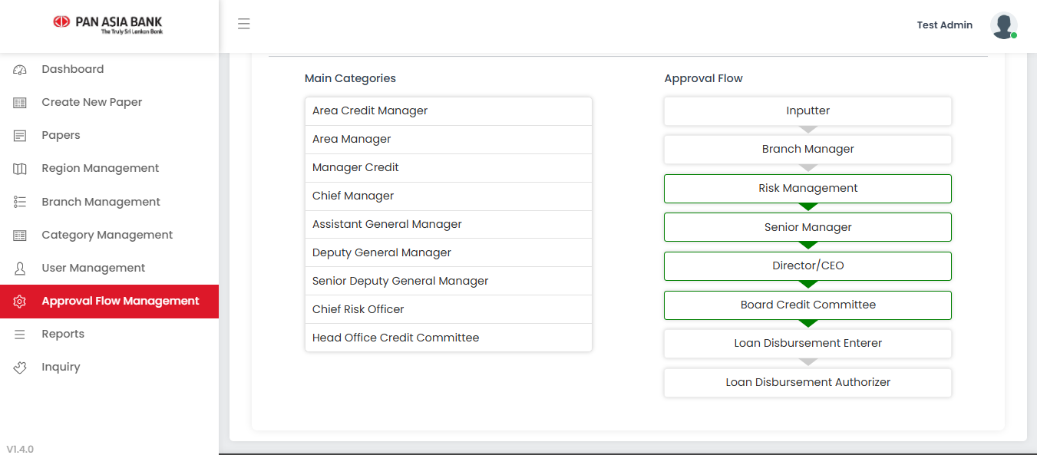This screenshot has width=1037, height=455.
Task: Choose Senior Deputy General Manager
Action: coord(448,281)
